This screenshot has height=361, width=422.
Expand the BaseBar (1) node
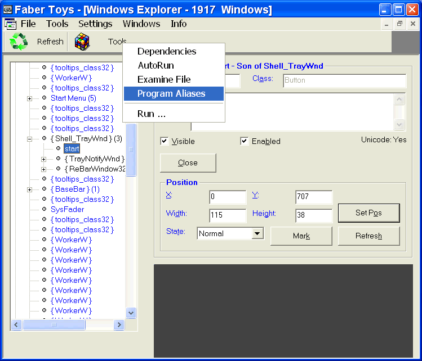click(x=30, y=190)
